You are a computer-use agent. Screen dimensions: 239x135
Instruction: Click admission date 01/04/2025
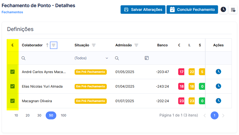[125, 86]
